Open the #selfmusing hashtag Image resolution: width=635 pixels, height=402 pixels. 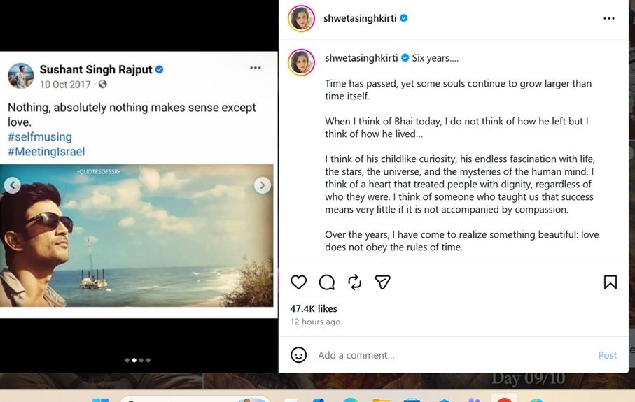[x=40, y=137]
